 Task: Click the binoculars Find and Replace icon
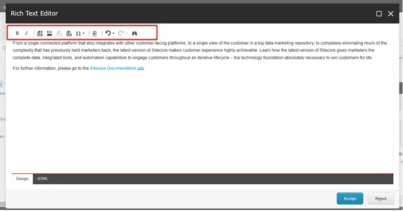[135, 33]
